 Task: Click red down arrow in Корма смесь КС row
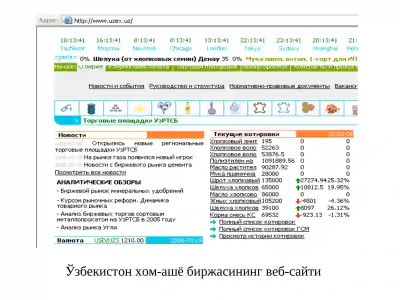[297, 215]
